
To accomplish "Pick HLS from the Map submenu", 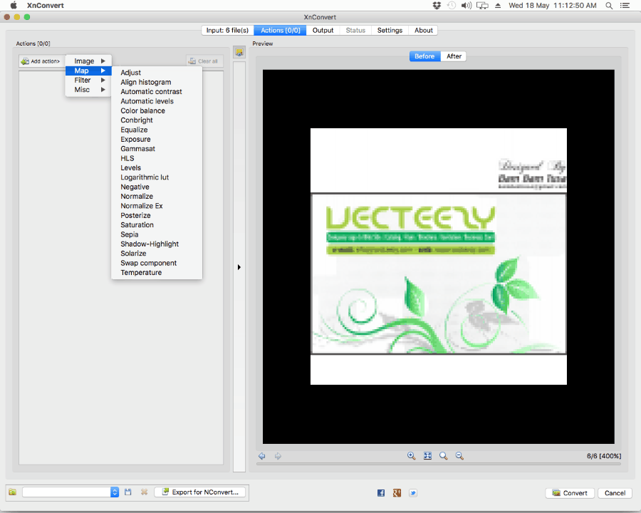I will (x=157, y=158).
